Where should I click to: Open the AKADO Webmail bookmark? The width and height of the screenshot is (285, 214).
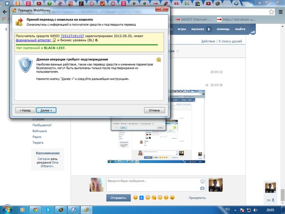pos(193,19)
